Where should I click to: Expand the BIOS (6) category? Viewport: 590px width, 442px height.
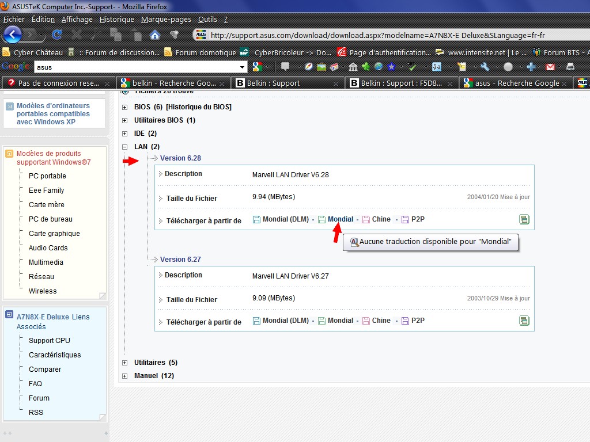pos(124,107)
